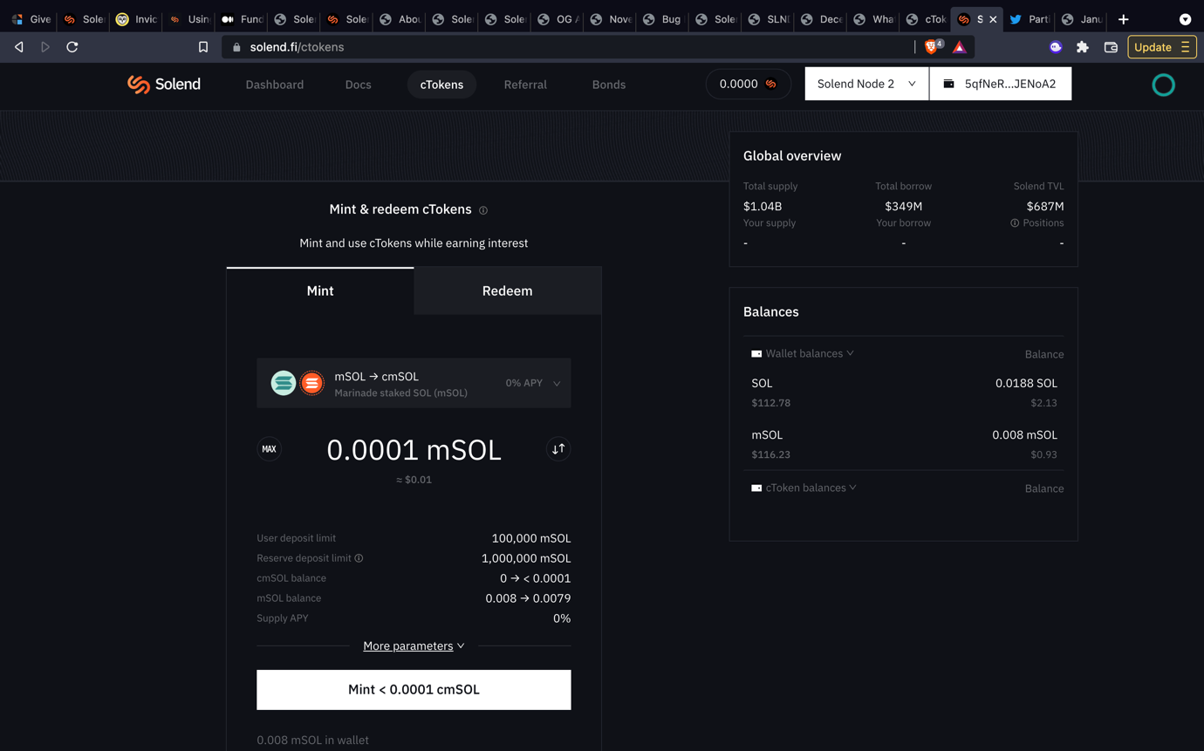Screen dimensions: 1204x751
Task: Click the Brave Rewards triangle icon
Action: [960, 47]
